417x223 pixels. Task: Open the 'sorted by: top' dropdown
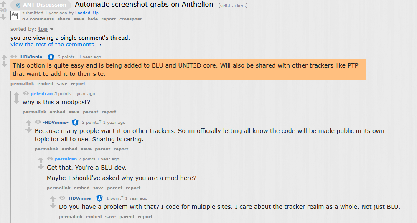[43, 29]
